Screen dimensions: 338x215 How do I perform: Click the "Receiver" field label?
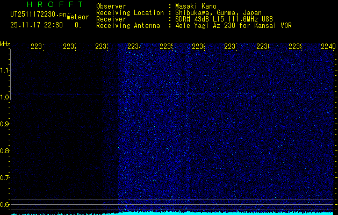pos(111,19)
